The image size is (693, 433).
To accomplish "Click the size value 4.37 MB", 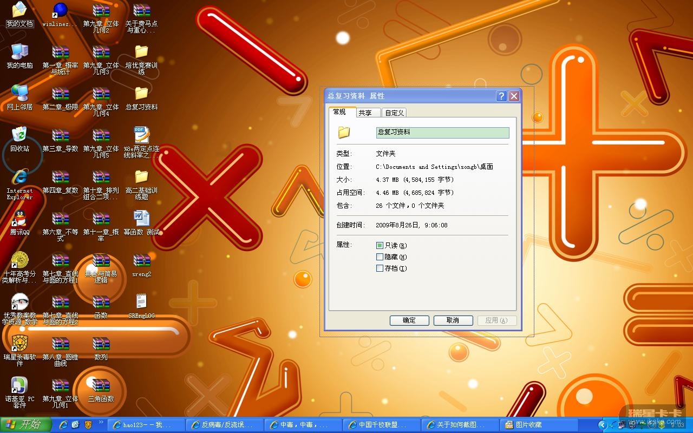I will 415,180.
